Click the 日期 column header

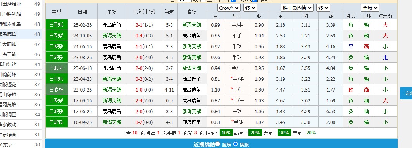point(83,12)
